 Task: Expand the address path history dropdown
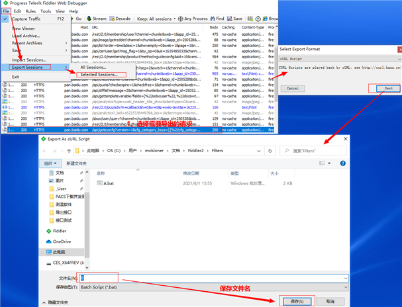(x=259, y=151)
